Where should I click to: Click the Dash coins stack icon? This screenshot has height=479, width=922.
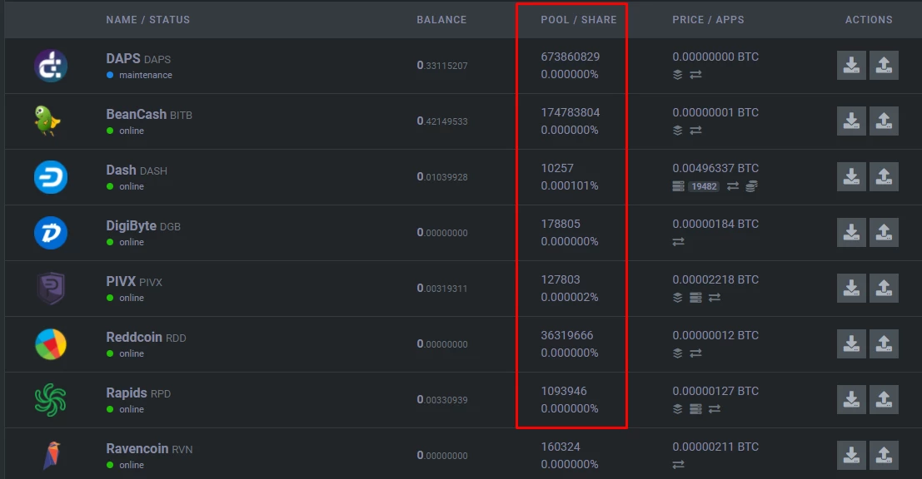coord(751,186)
